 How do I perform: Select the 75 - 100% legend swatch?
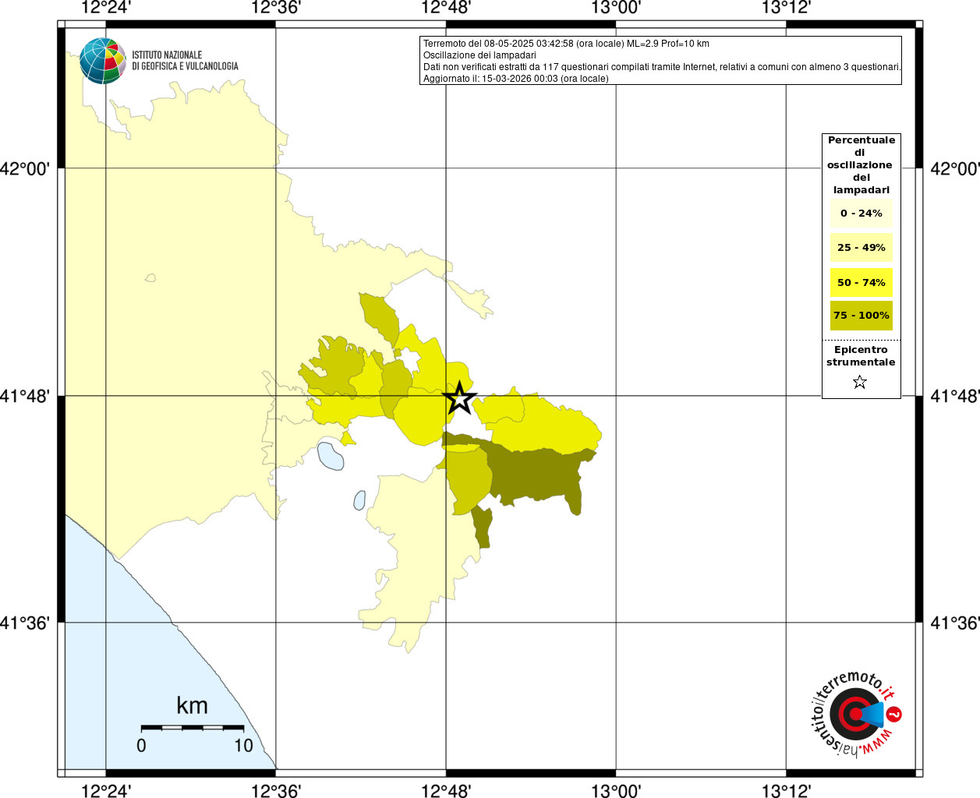tap(861, 316)
